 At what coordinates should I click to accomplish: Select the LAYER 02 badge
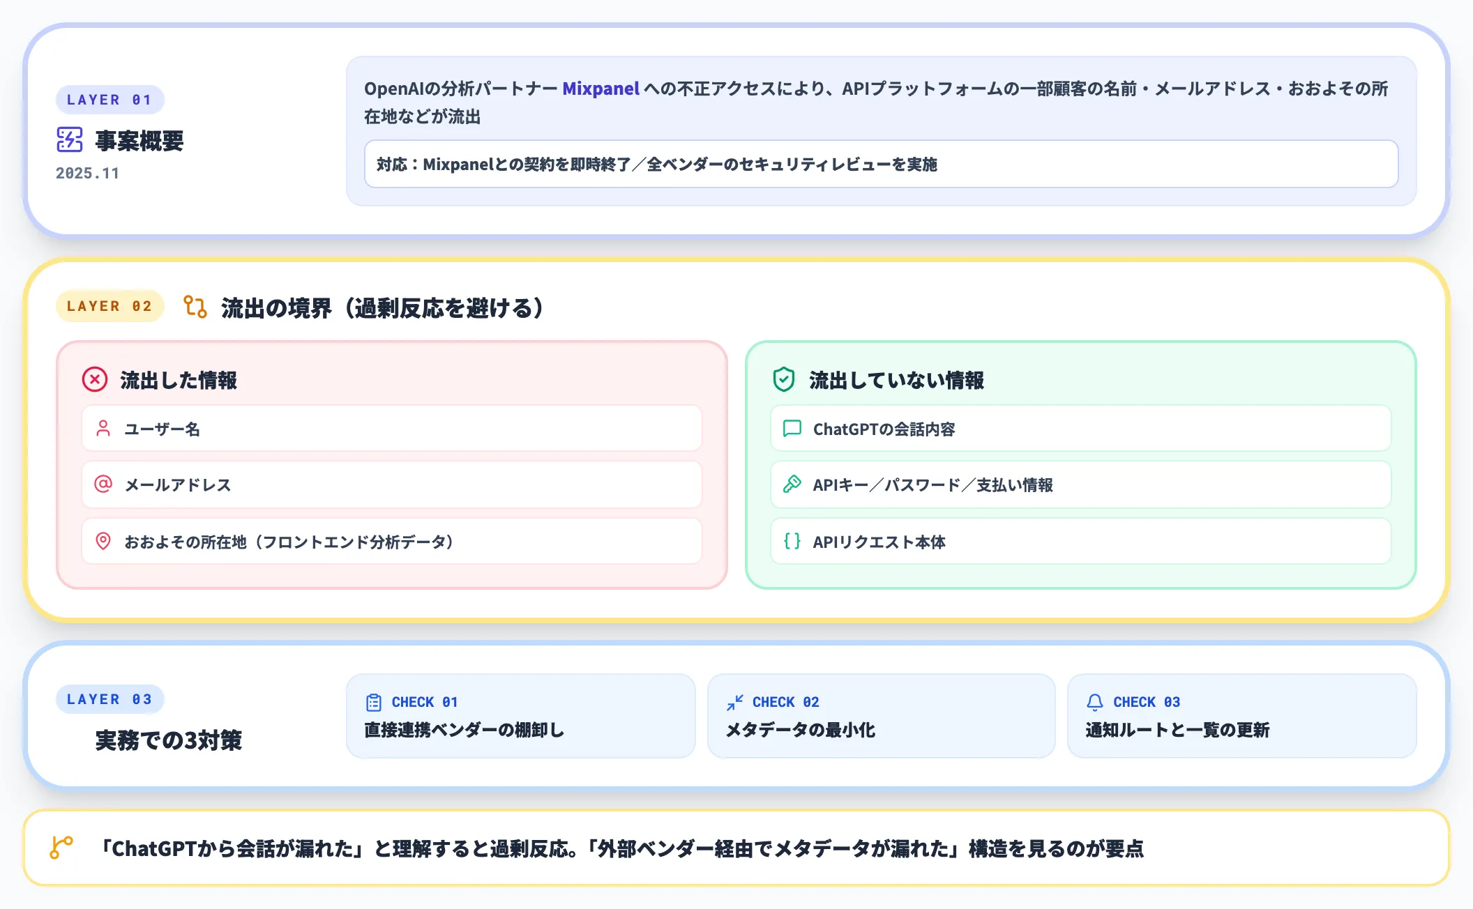coord(109,306)
